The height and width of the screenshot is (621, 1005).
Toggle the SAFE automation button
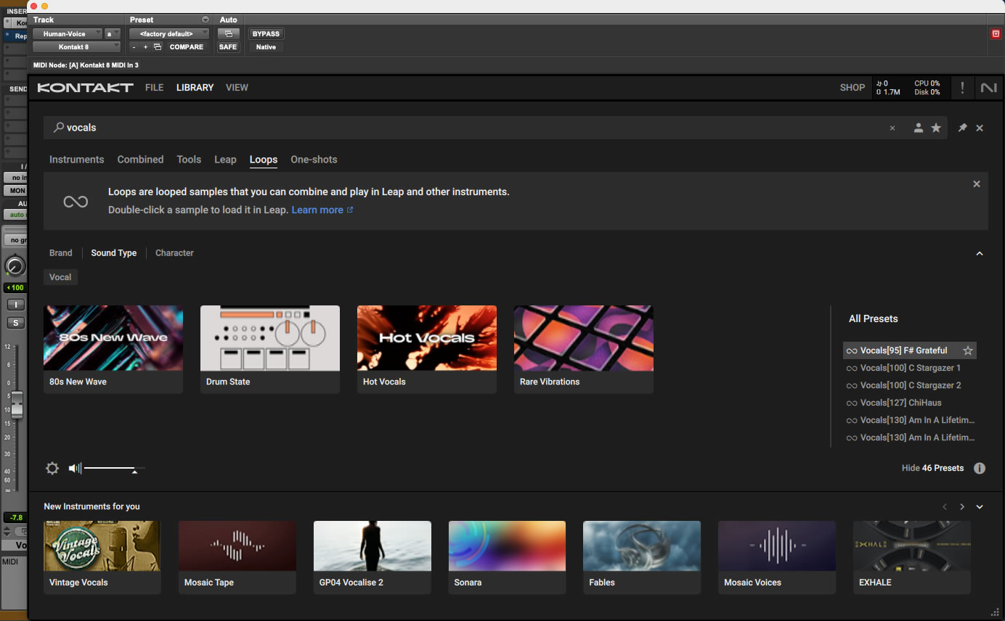tap(228, 47)
